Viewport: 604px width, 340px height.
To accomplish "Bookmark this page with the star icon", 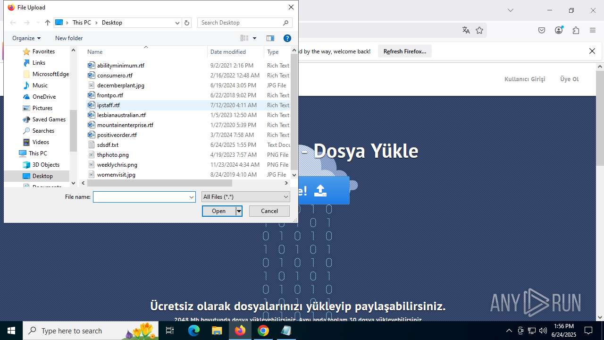I will [479, 30].
